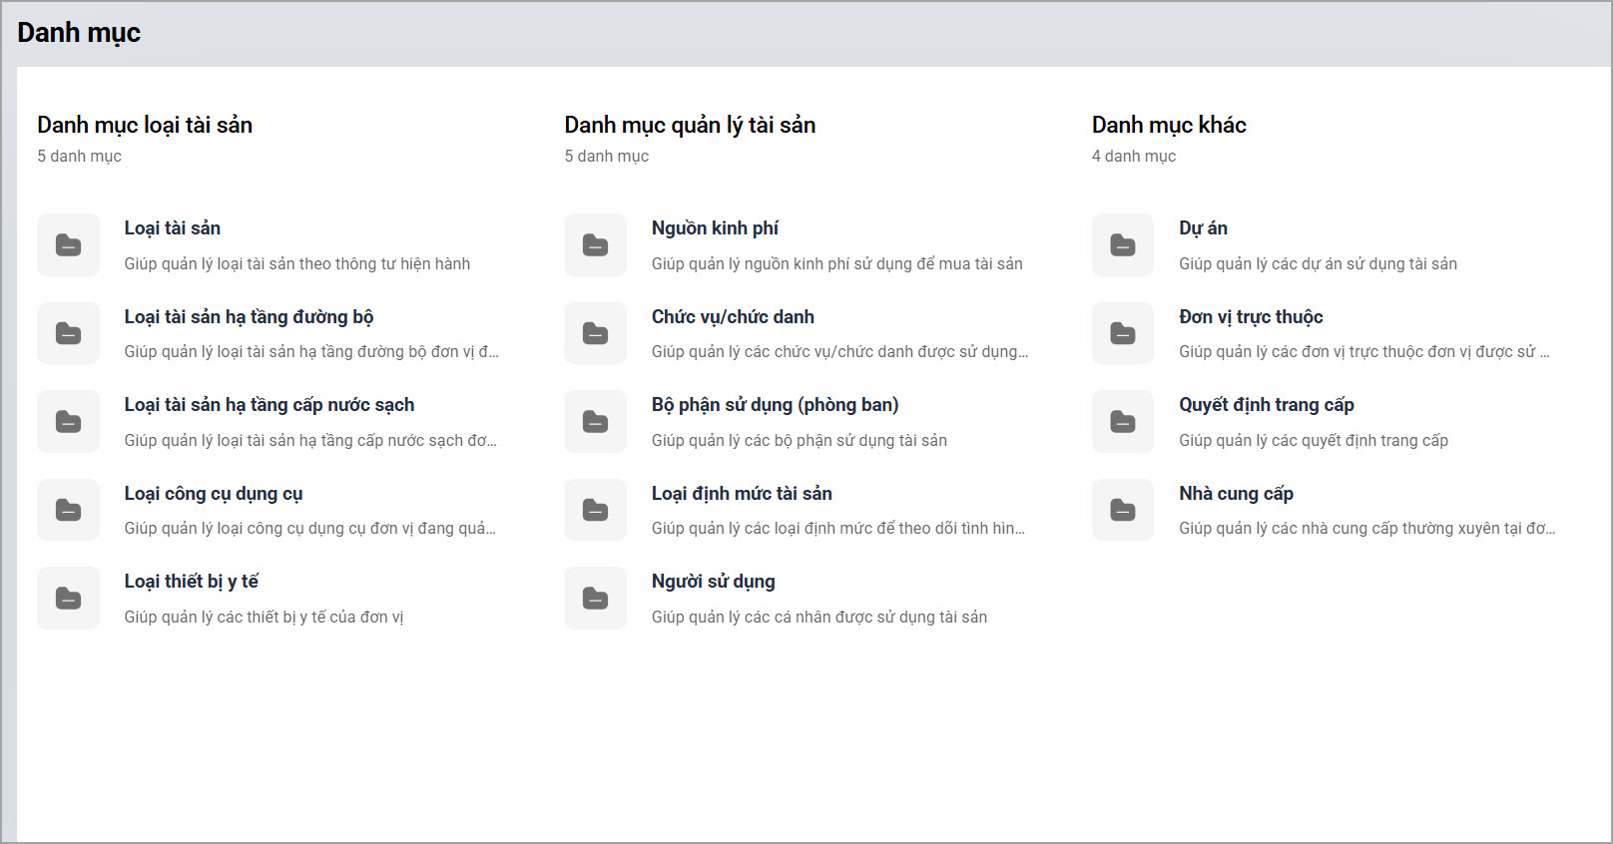The width and height of the screenshot is (1613, 844).
Task: Click the Người sử dụng folder icon
Action: tap(595, 598)
